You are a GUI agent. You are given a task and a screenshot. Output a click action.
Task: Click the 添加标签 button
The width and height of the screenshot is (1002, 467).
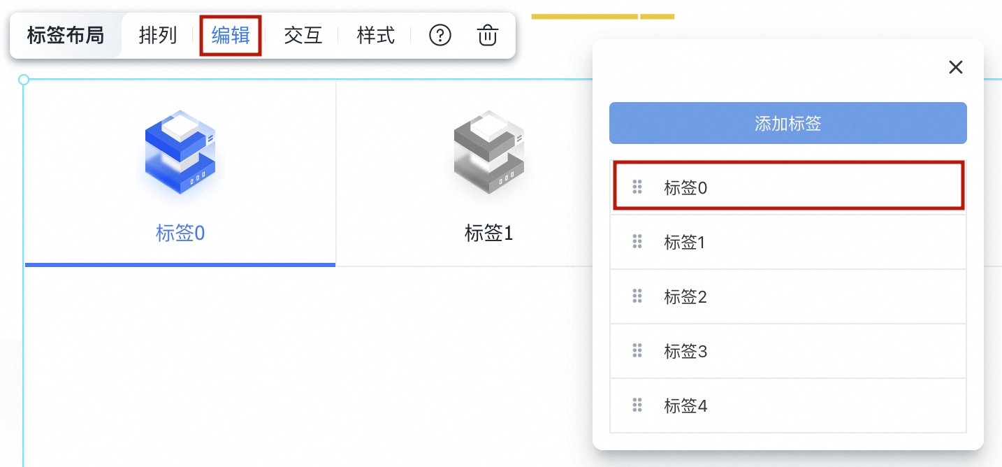pyautogui.click(x=788, y=124)
